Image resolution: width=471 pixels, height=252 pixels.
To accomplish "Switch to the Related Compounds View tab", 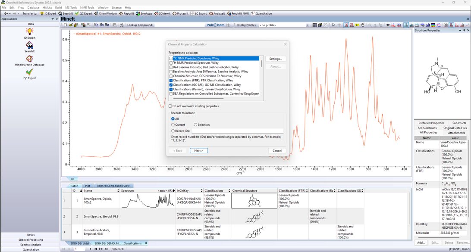I will coord(113,186).
